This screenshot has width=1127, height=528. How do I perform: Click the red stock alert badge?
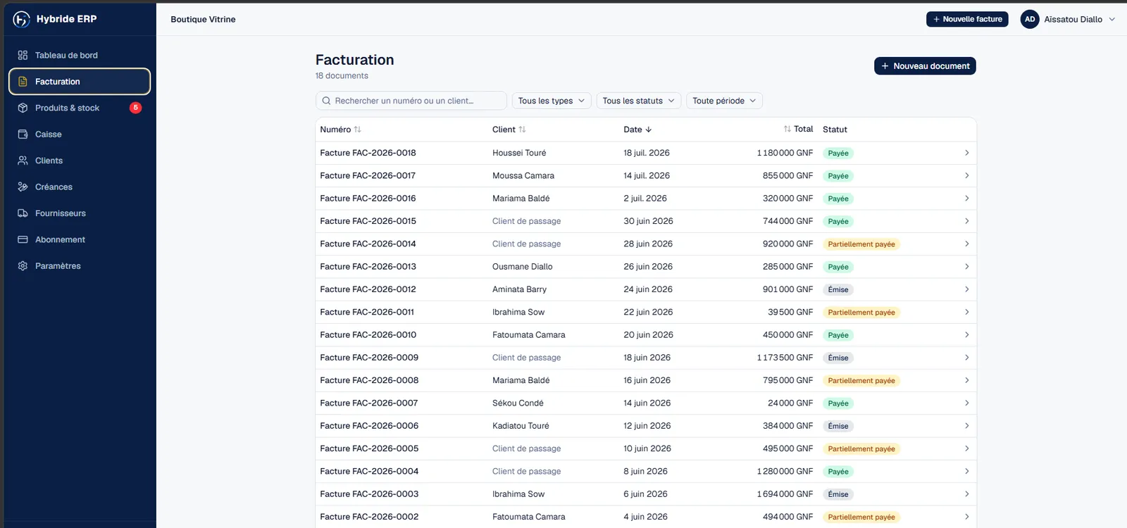(x=136, y=108)
